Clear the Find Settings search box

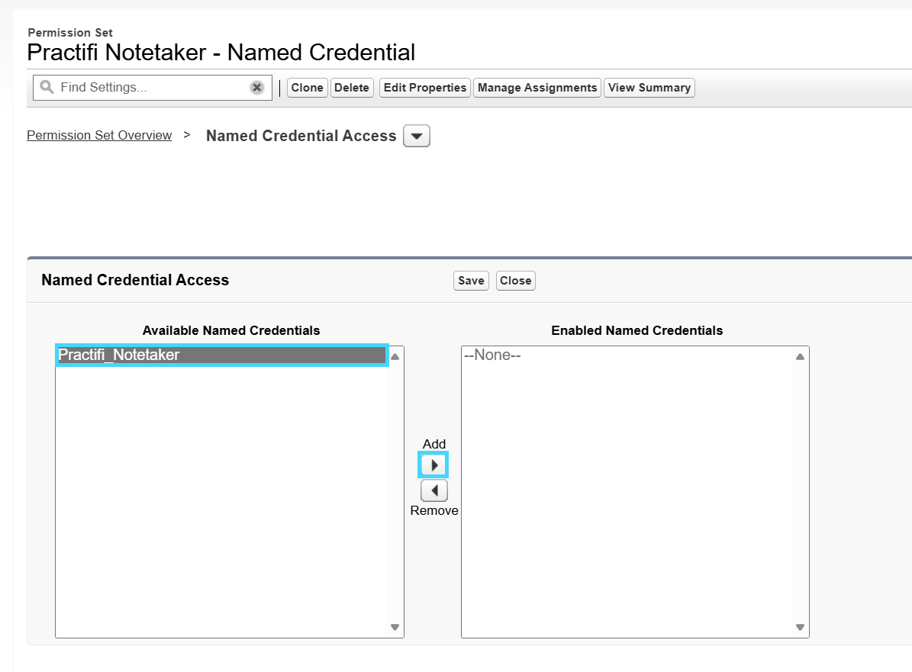pyautogui.click(x=256, y=87)
